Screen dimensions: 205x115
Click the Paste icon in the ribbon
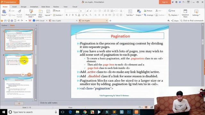pyautogui.click(x=4, y=11)
